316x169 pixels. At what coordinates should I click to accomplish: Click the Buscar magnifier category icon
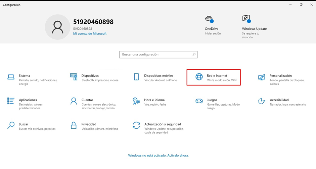click(x=11, y=125)
